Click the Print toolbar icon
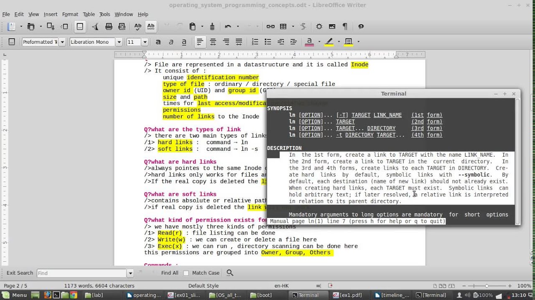Image resolution: width=535 pixels, height=300 pixels. [109, 27]
